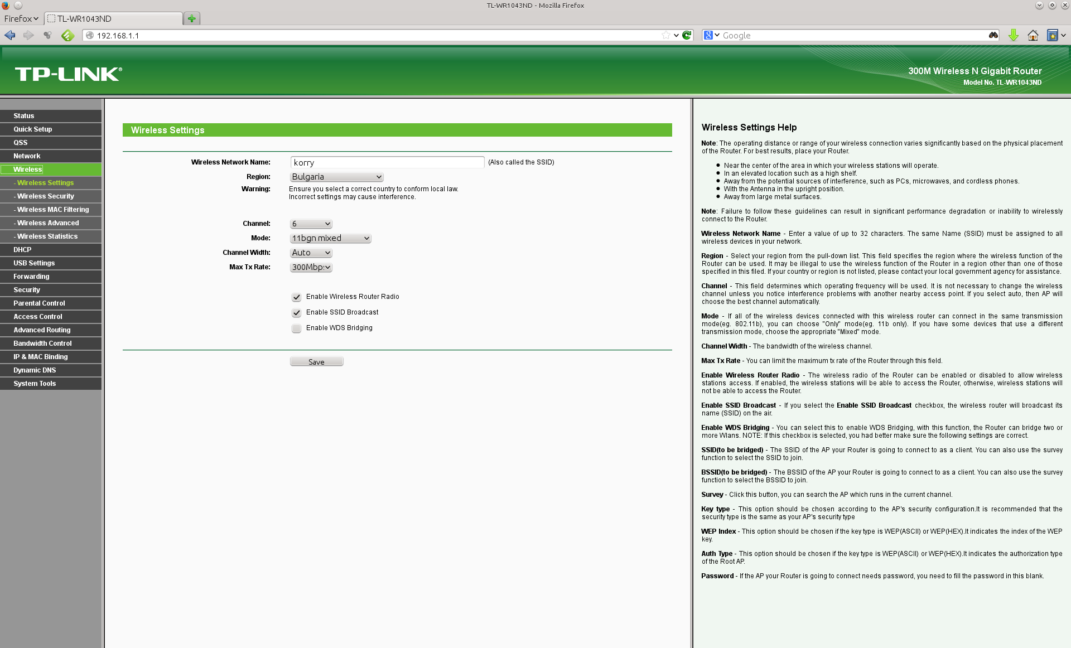
Task: Expand the Channel dropdown
Action: point(311,224)
